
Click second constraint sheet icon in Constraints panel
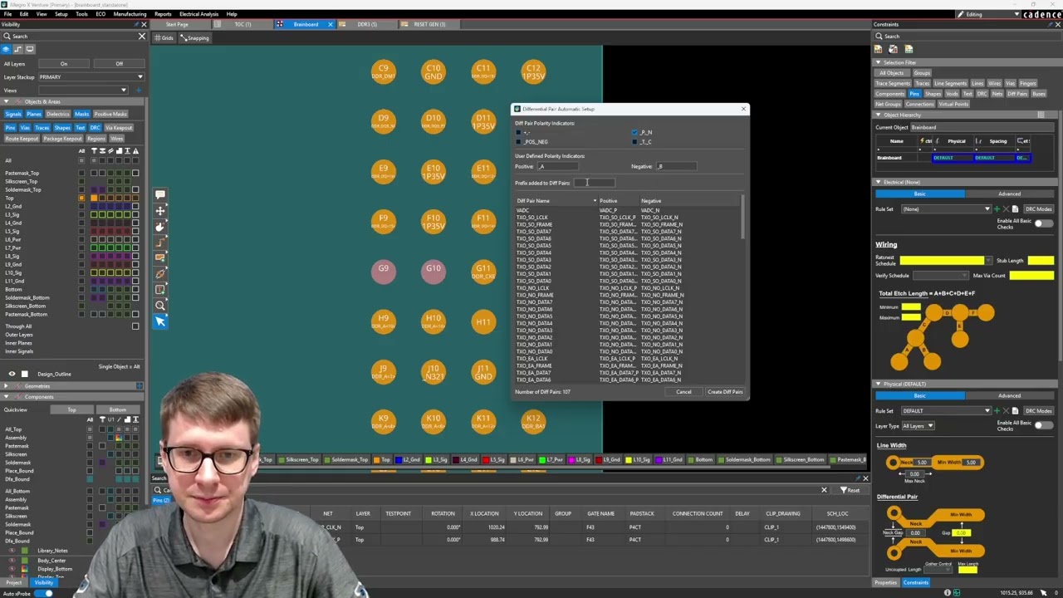coord(894,49)
